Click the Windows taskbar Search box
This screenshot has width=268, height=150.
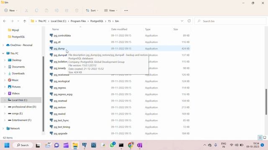pos(23,145)
